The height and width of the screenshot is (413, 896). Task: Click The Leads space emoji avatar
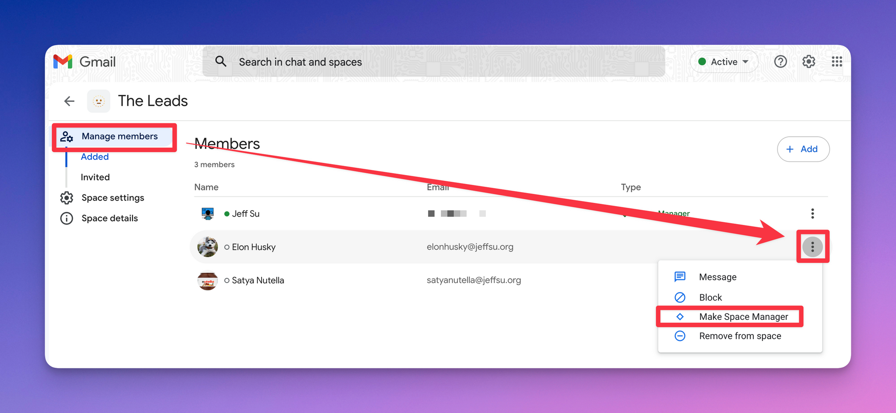tap(99, 101)
